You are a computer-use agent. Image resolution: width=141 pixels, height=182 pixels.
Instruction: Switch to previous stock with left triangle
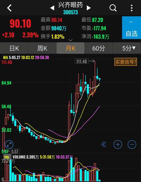pyautogui.click(x=52, y=8)
